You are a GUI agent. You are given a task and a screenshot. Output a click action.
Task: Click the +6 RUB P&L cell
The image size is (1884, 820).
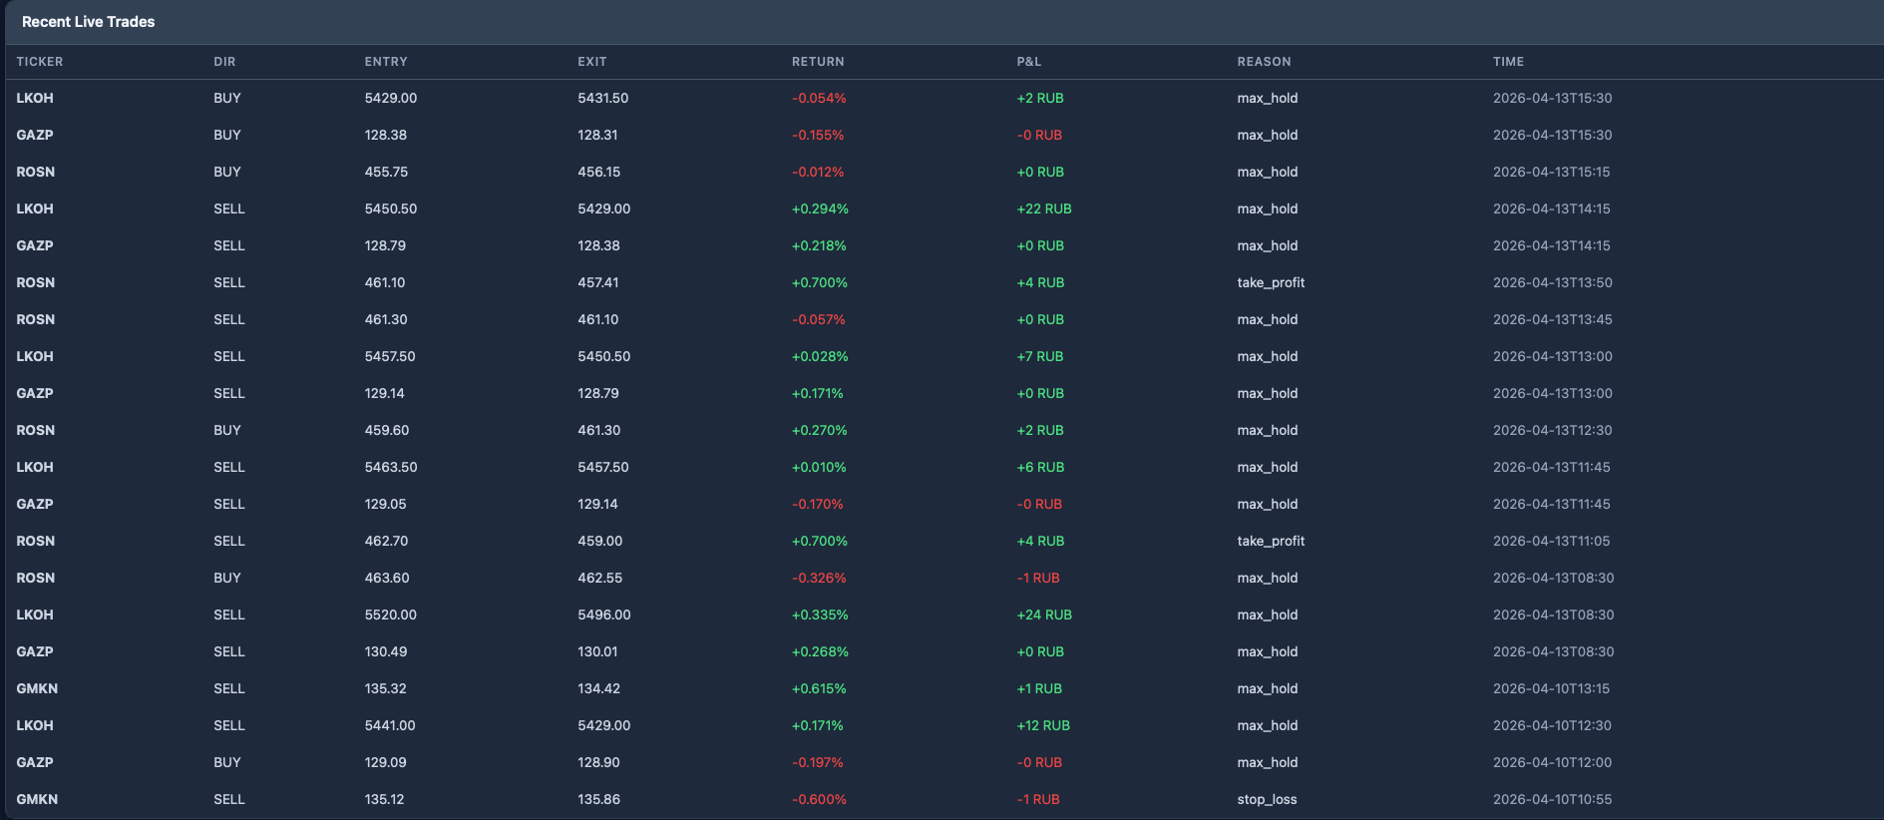(1040, 468)
